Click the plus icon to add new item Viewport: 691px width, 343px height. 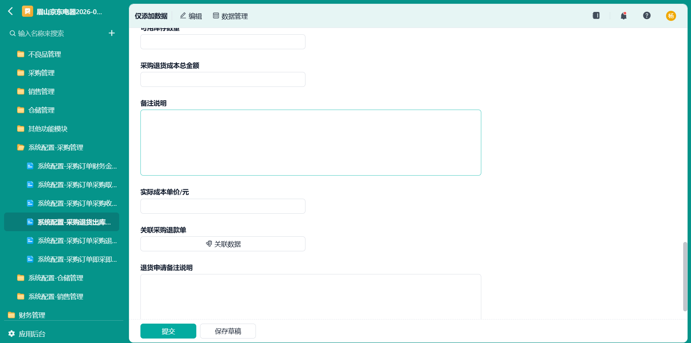click(112, 33)
